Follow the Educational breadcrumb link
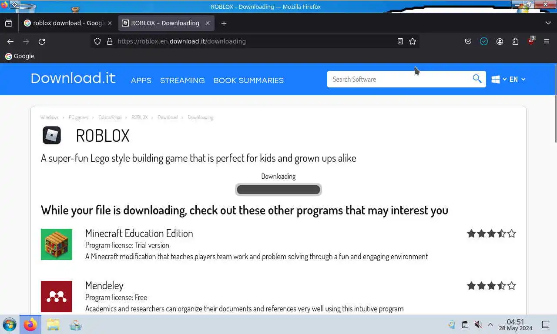The width and height of the screenshot is (557, 334). coord(110,117)
